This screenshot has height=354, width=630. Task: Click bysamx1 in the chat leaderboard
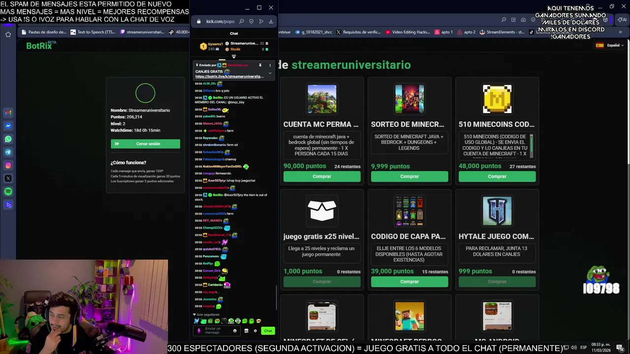click(215, 44)
